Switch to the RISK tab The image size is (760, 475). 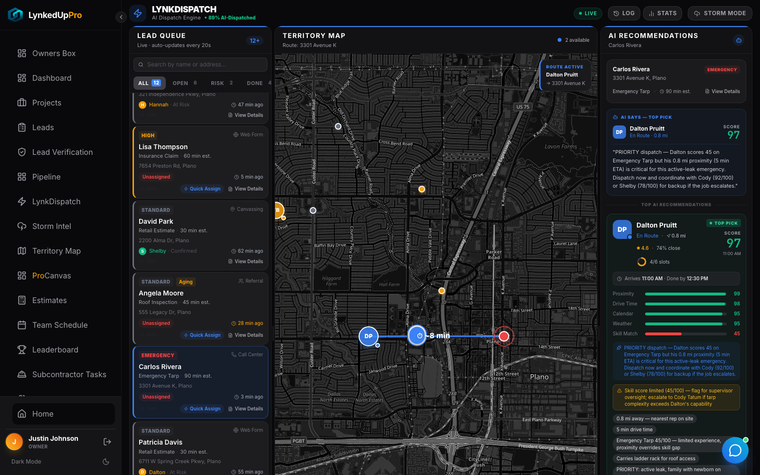point(222,83)
